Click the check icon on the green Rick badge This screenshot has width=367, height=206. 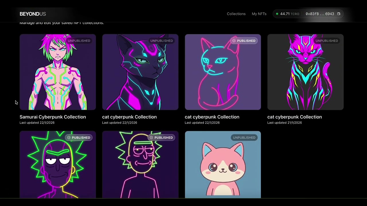click(69, 138)
